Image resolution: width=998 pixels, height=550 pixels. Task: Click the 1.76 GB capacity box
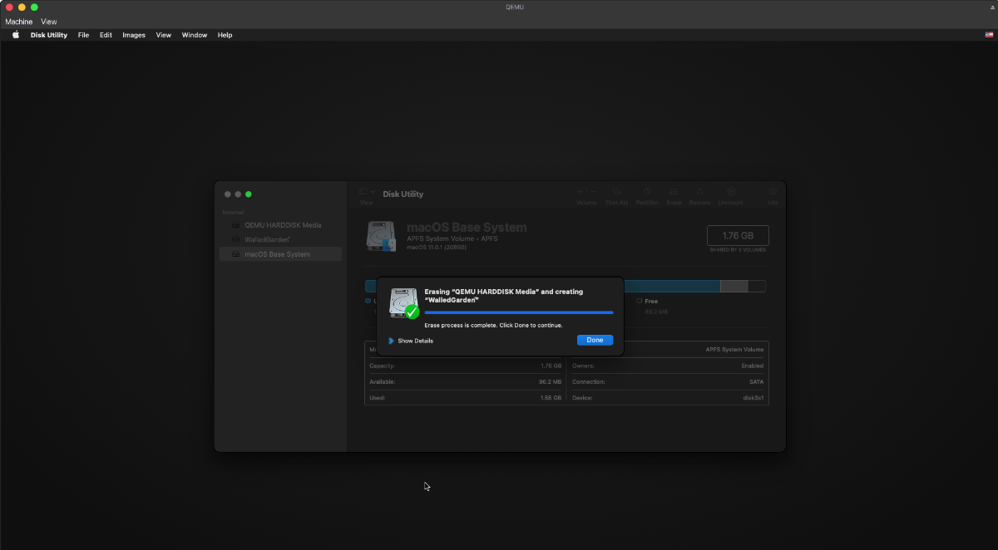click(738, 235)
